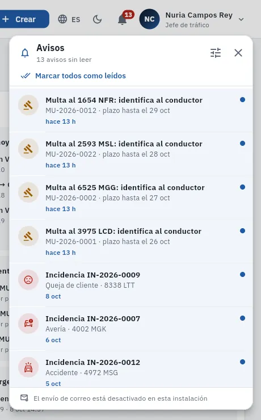Click the gavel icon for Multa 1654 NFR
This screenshot has height=420, width=261.
point(28,105)
